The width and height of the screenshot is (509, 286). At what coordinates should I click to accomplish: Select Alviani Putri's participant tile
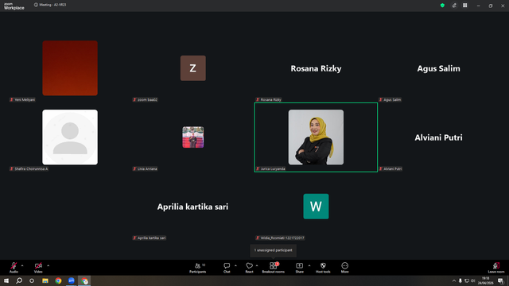(438, 137)
